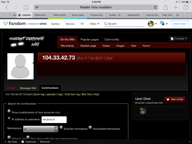Switch to Prisons Ga... browser tab
The height and width of the screenshot is (144, 192).
(97, 15)
